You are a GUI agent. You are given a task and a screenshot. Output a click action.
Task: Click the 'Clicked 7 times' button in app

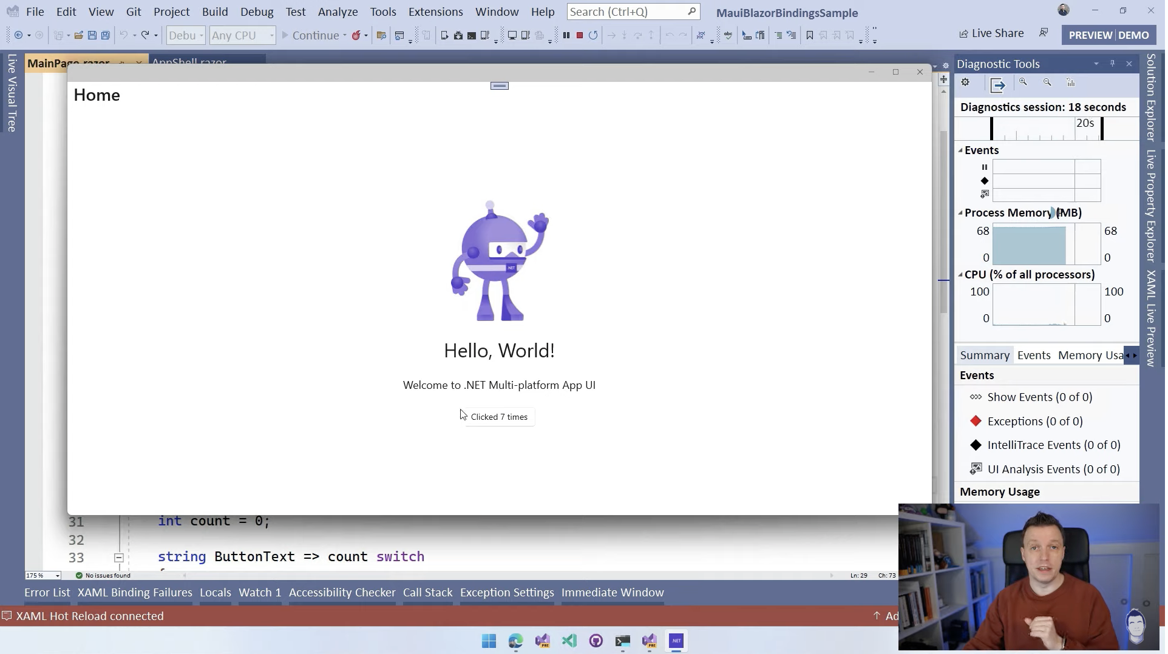499,417
